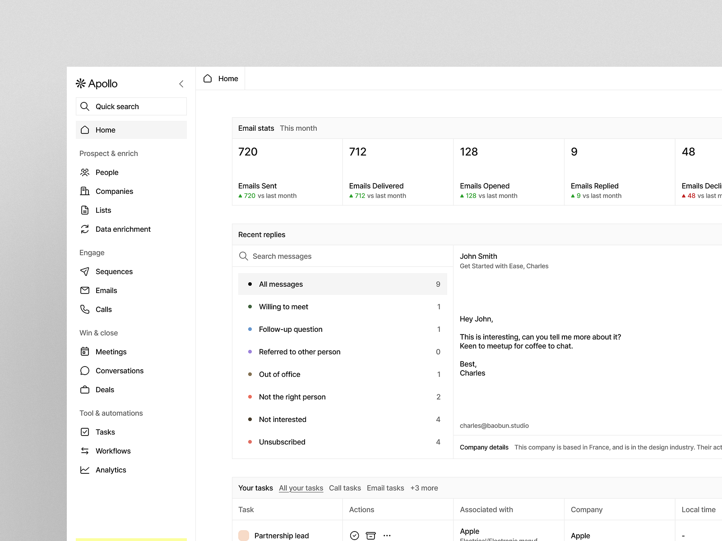Click the green dot beside Willing to meet
This screenshot has width=722, height=541.
[250, 307]
